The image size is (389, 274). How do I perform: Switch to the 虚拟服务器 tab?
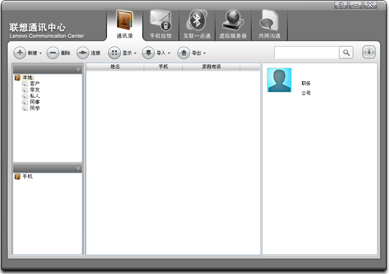point(233,25)
